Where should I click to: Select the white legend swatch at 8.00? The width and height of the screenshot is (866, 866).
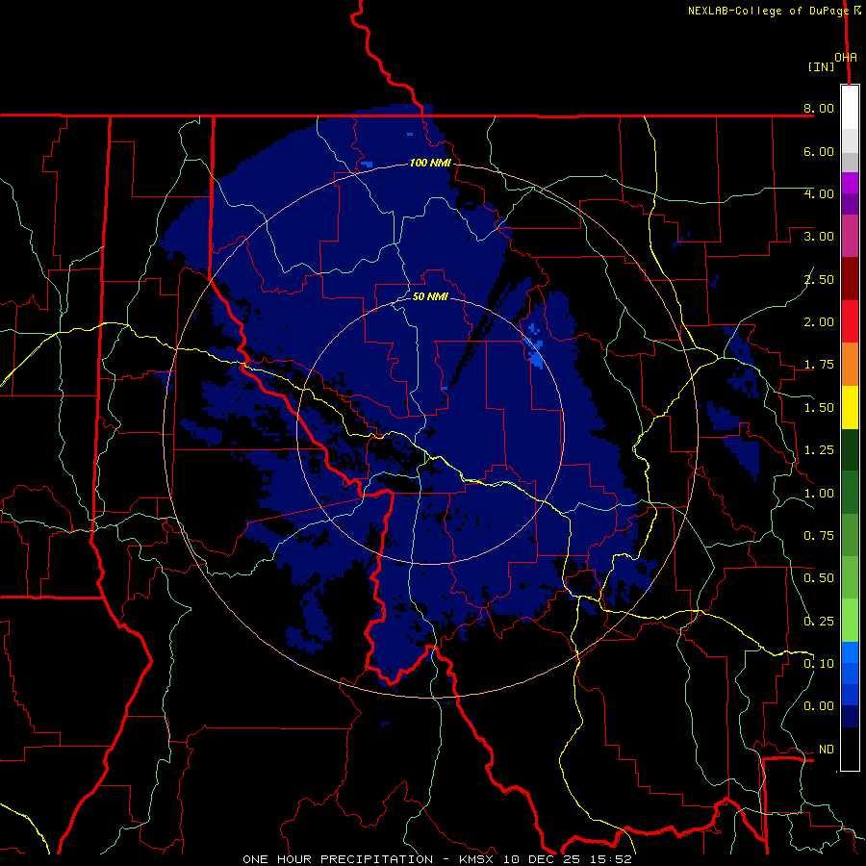coord(850,108)
